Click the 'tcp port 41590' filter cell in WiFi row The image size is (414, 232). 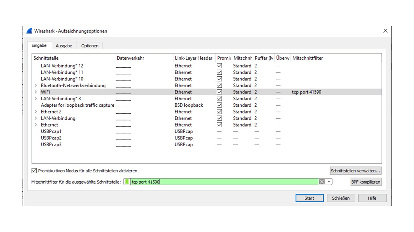tap(307, 92)
